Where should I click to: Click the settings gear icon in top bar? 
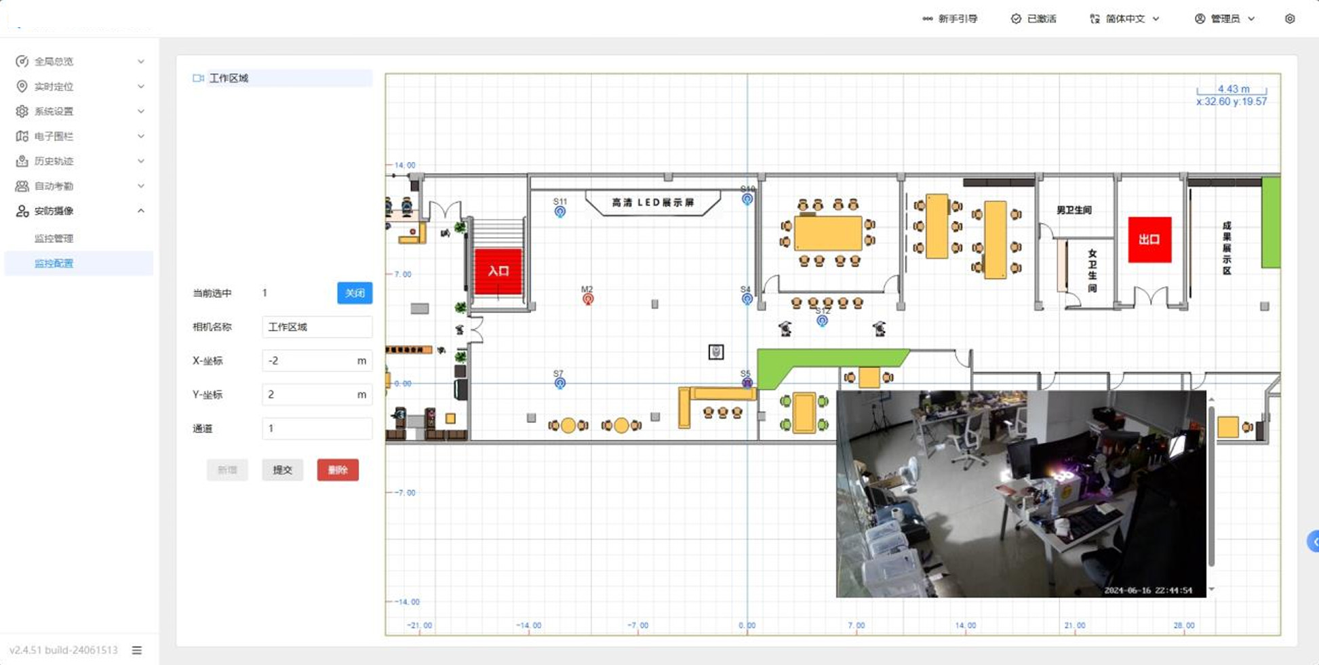pos(1289,19)
